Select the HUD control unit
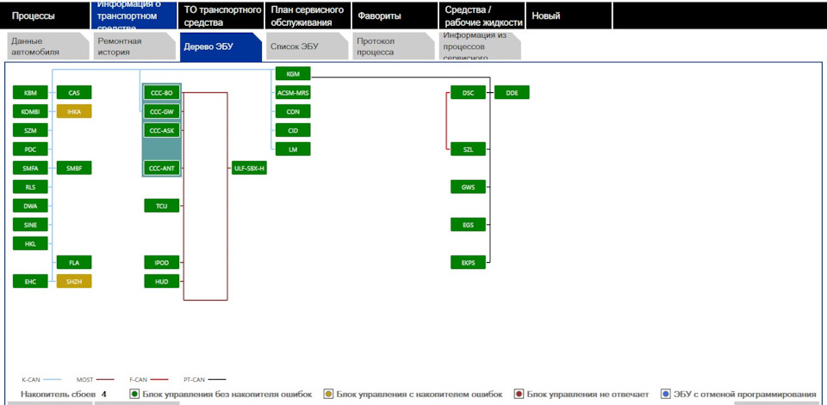The width and height of the screenshot is (827, 405). (x=161, y=281)
